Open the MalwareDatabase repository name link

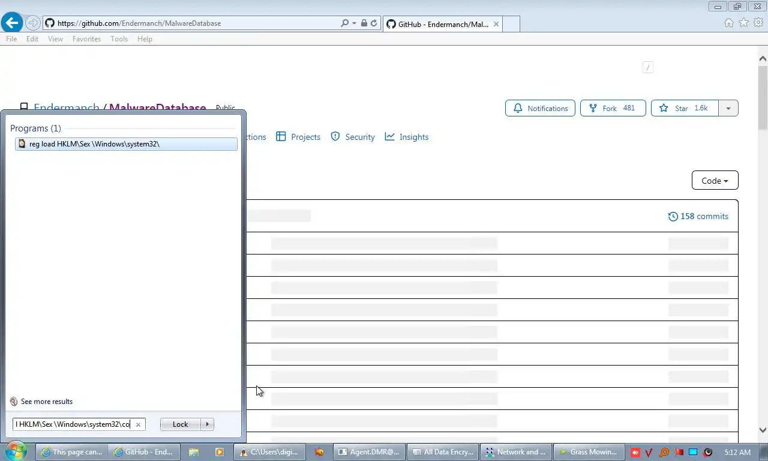[x=157, y=108]
